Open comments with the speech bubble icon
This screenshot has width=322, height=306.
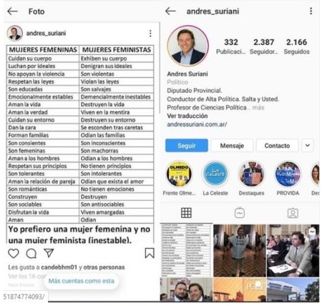tap(31, 254)
